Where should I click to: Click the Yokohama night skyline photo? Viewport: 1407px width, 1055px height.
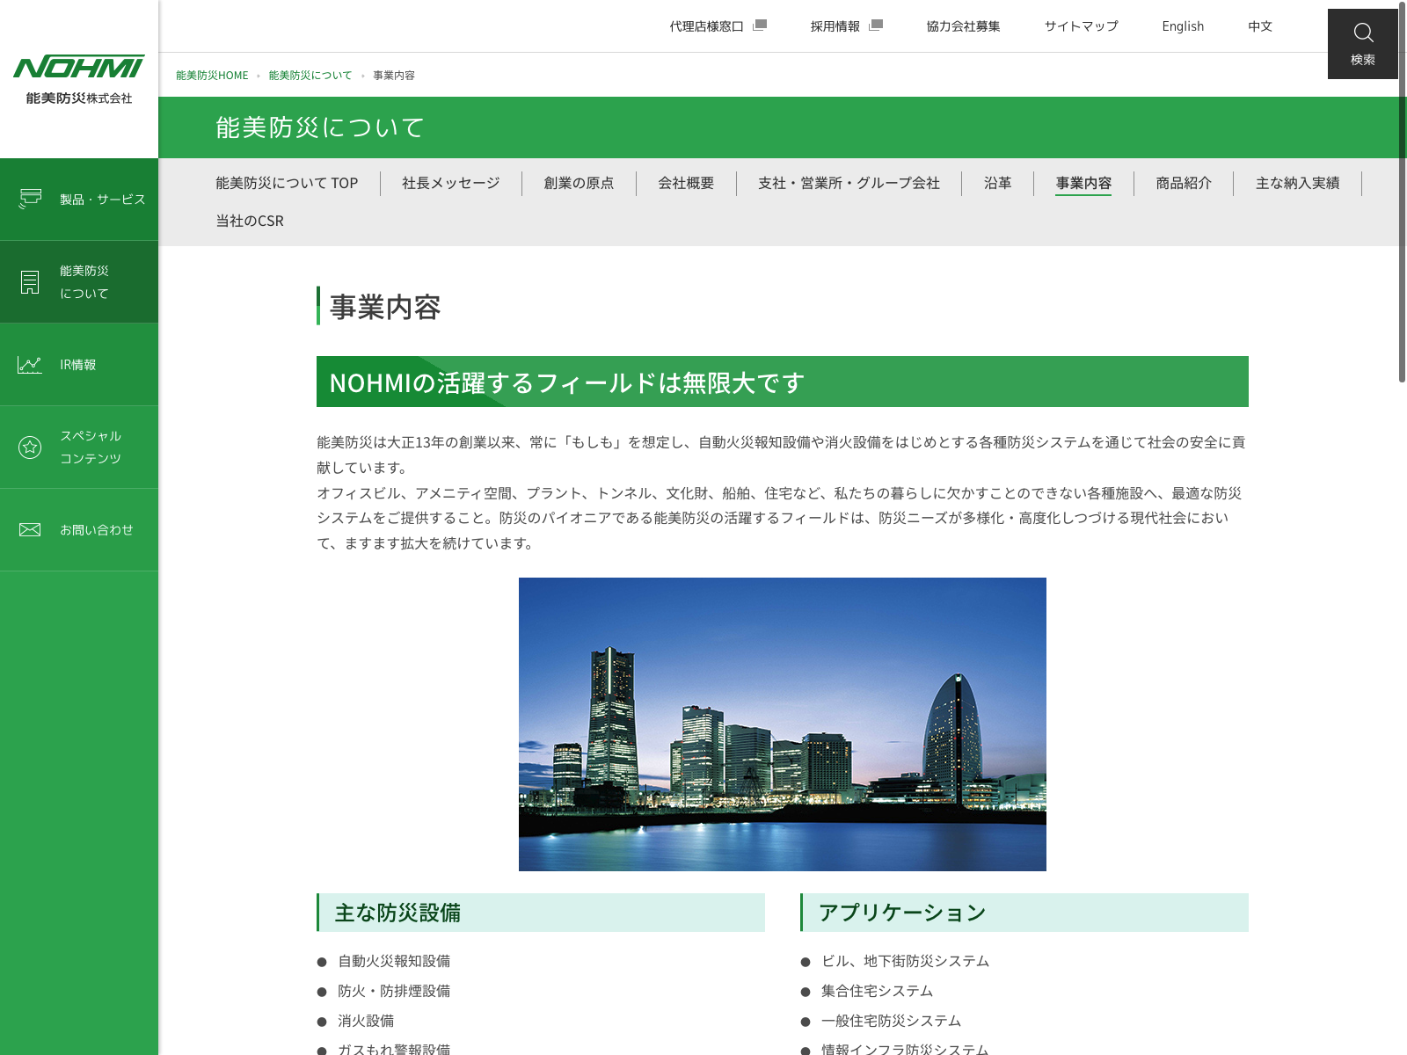(x=782, y=724)
